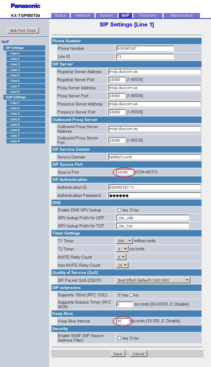Image resolution: width=211 pixels, height=367 pixels.
Task: Click the Web Port Close button
Action: [23, 30]
